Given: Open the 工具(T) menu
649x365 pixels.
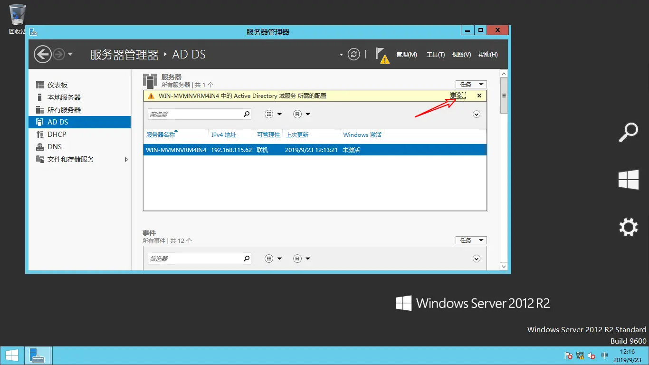Looking at the screenshot, I should tap(435, 55).
